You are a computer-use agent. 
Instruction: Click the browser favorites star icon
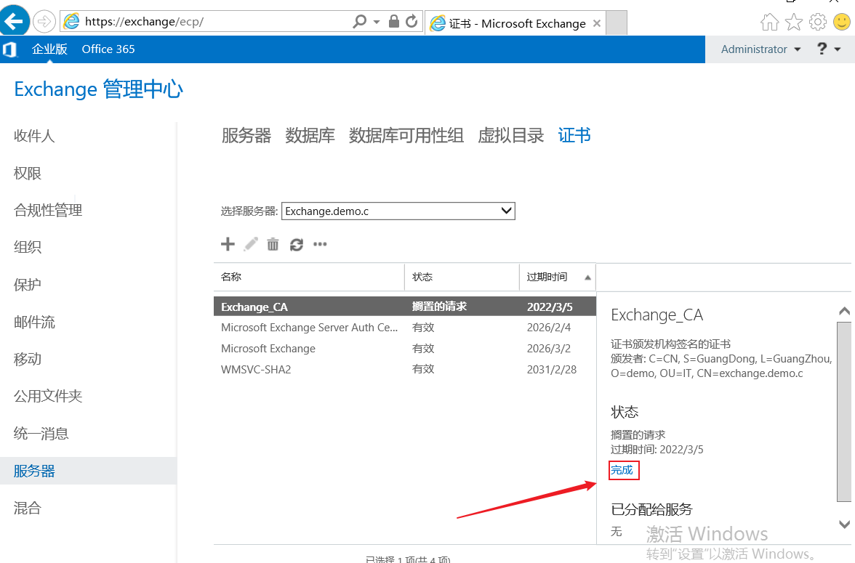(x=794, y=23)
